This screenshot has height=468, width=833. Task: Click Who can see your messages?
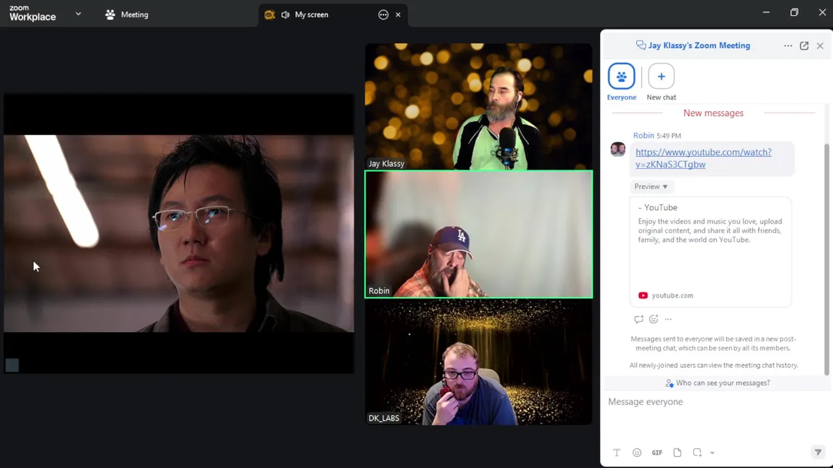717,383
